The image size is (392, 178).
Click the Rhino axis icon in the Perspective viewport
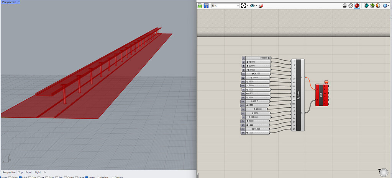pos(7,159)
